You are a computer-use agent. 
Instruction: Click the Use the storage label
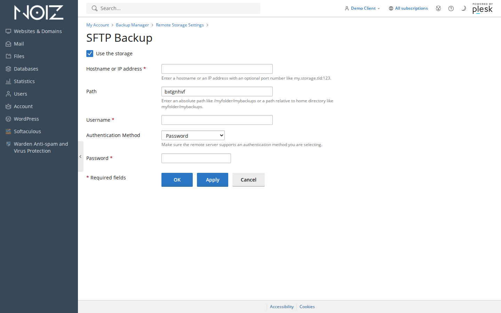pyautogui.click(x=114, y=54)
